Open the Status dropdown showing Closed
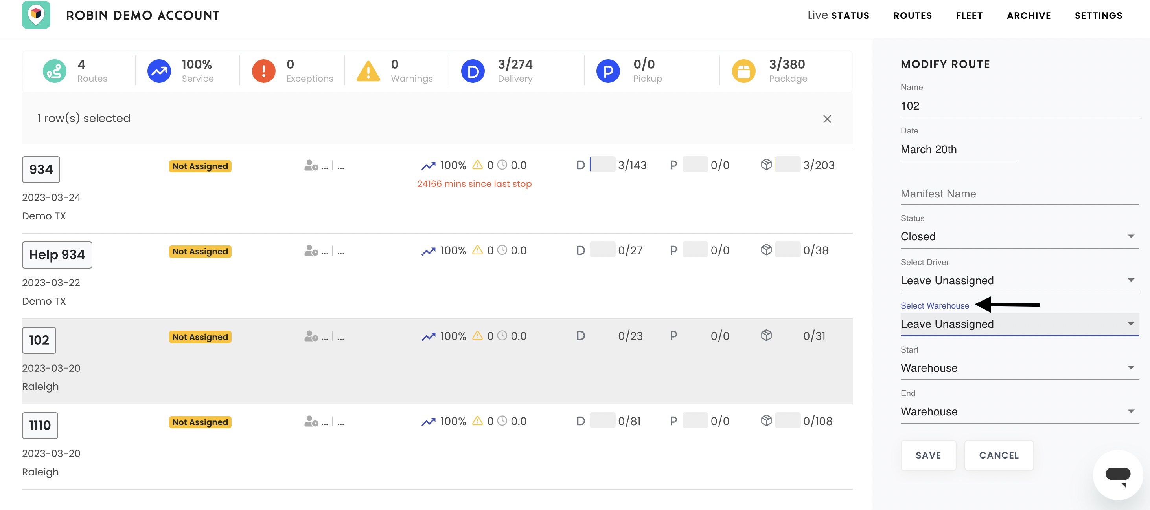The image size is (1150, 510). (1019, 237)
